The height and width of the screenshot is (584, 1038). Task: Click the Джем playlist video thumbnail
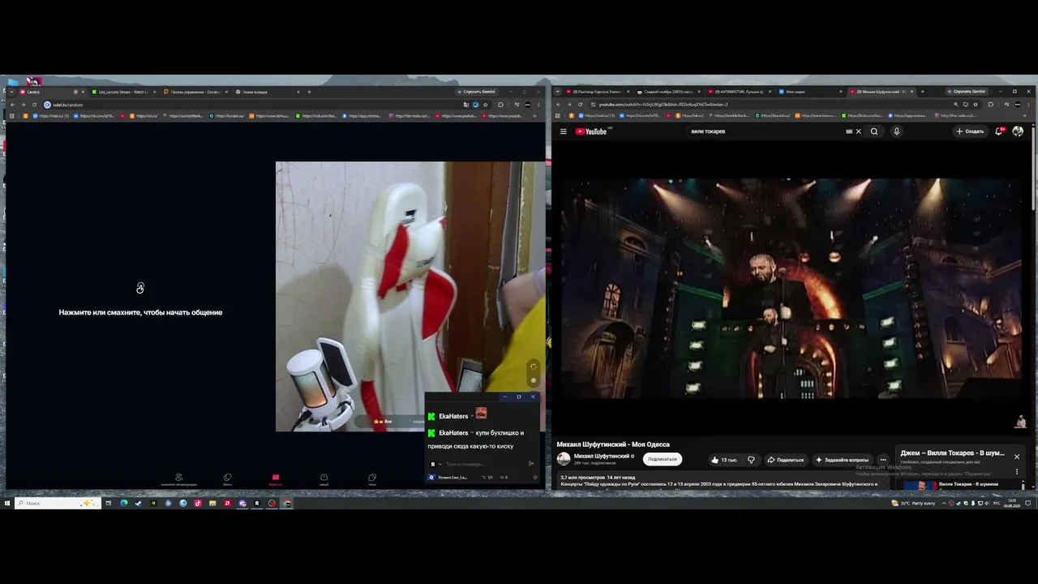pyautogui.click(x=920, y=485)
